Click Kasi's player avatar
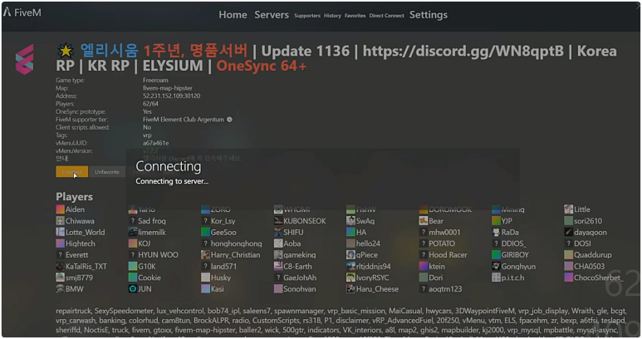Screen dimensions: 642x339 (205, 289)
